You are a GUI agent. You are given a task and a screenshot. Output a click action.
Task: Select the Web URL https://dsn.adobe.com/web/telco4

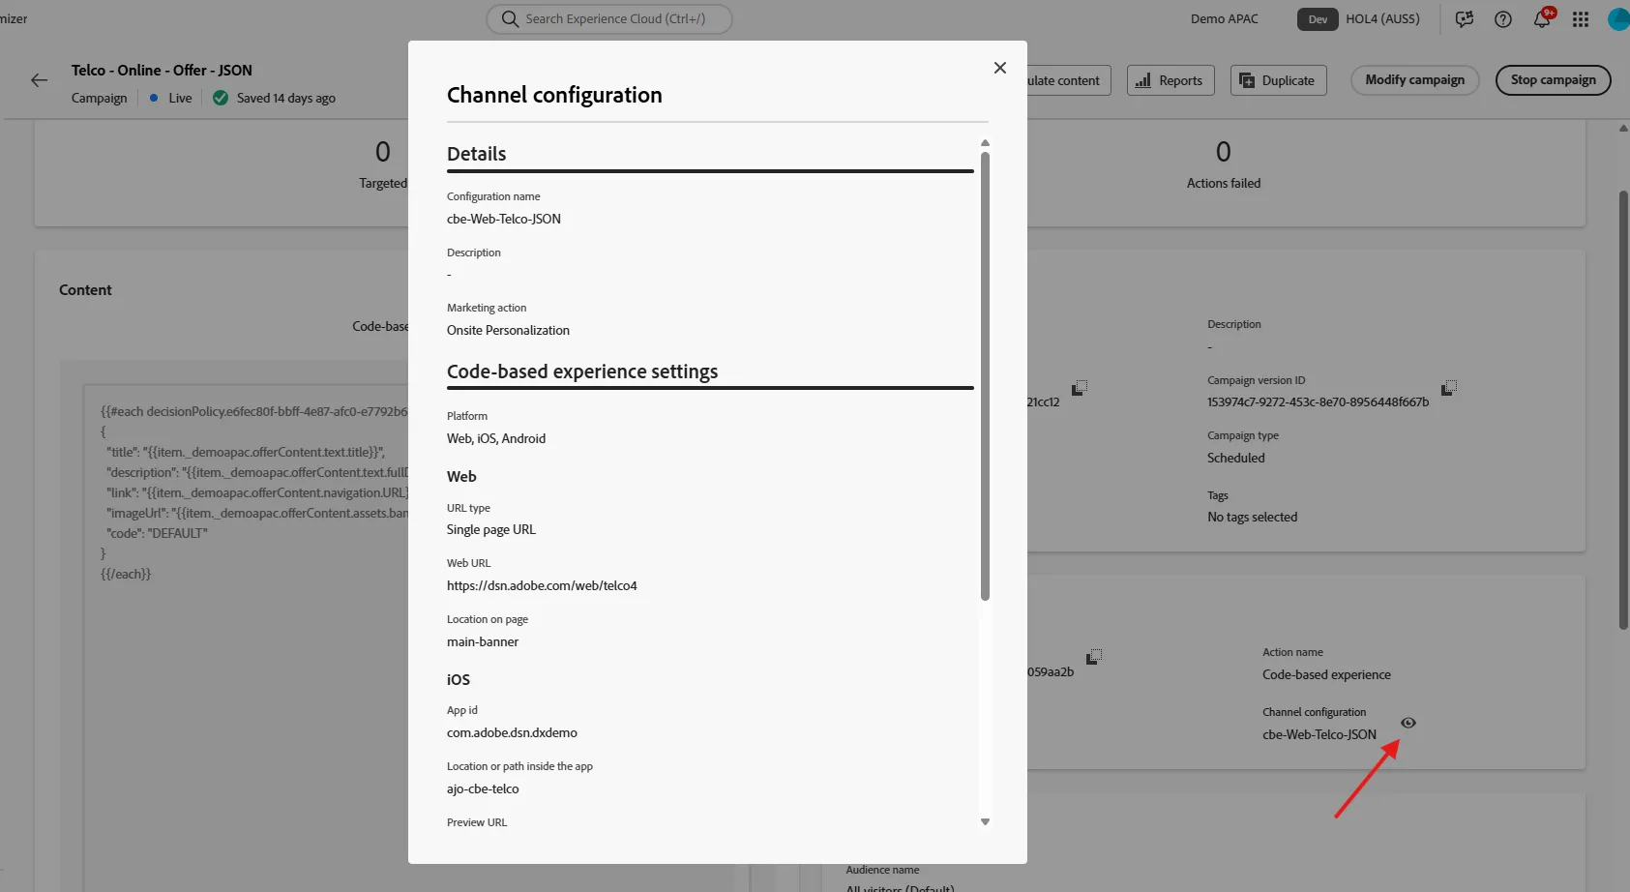[542, 585]
